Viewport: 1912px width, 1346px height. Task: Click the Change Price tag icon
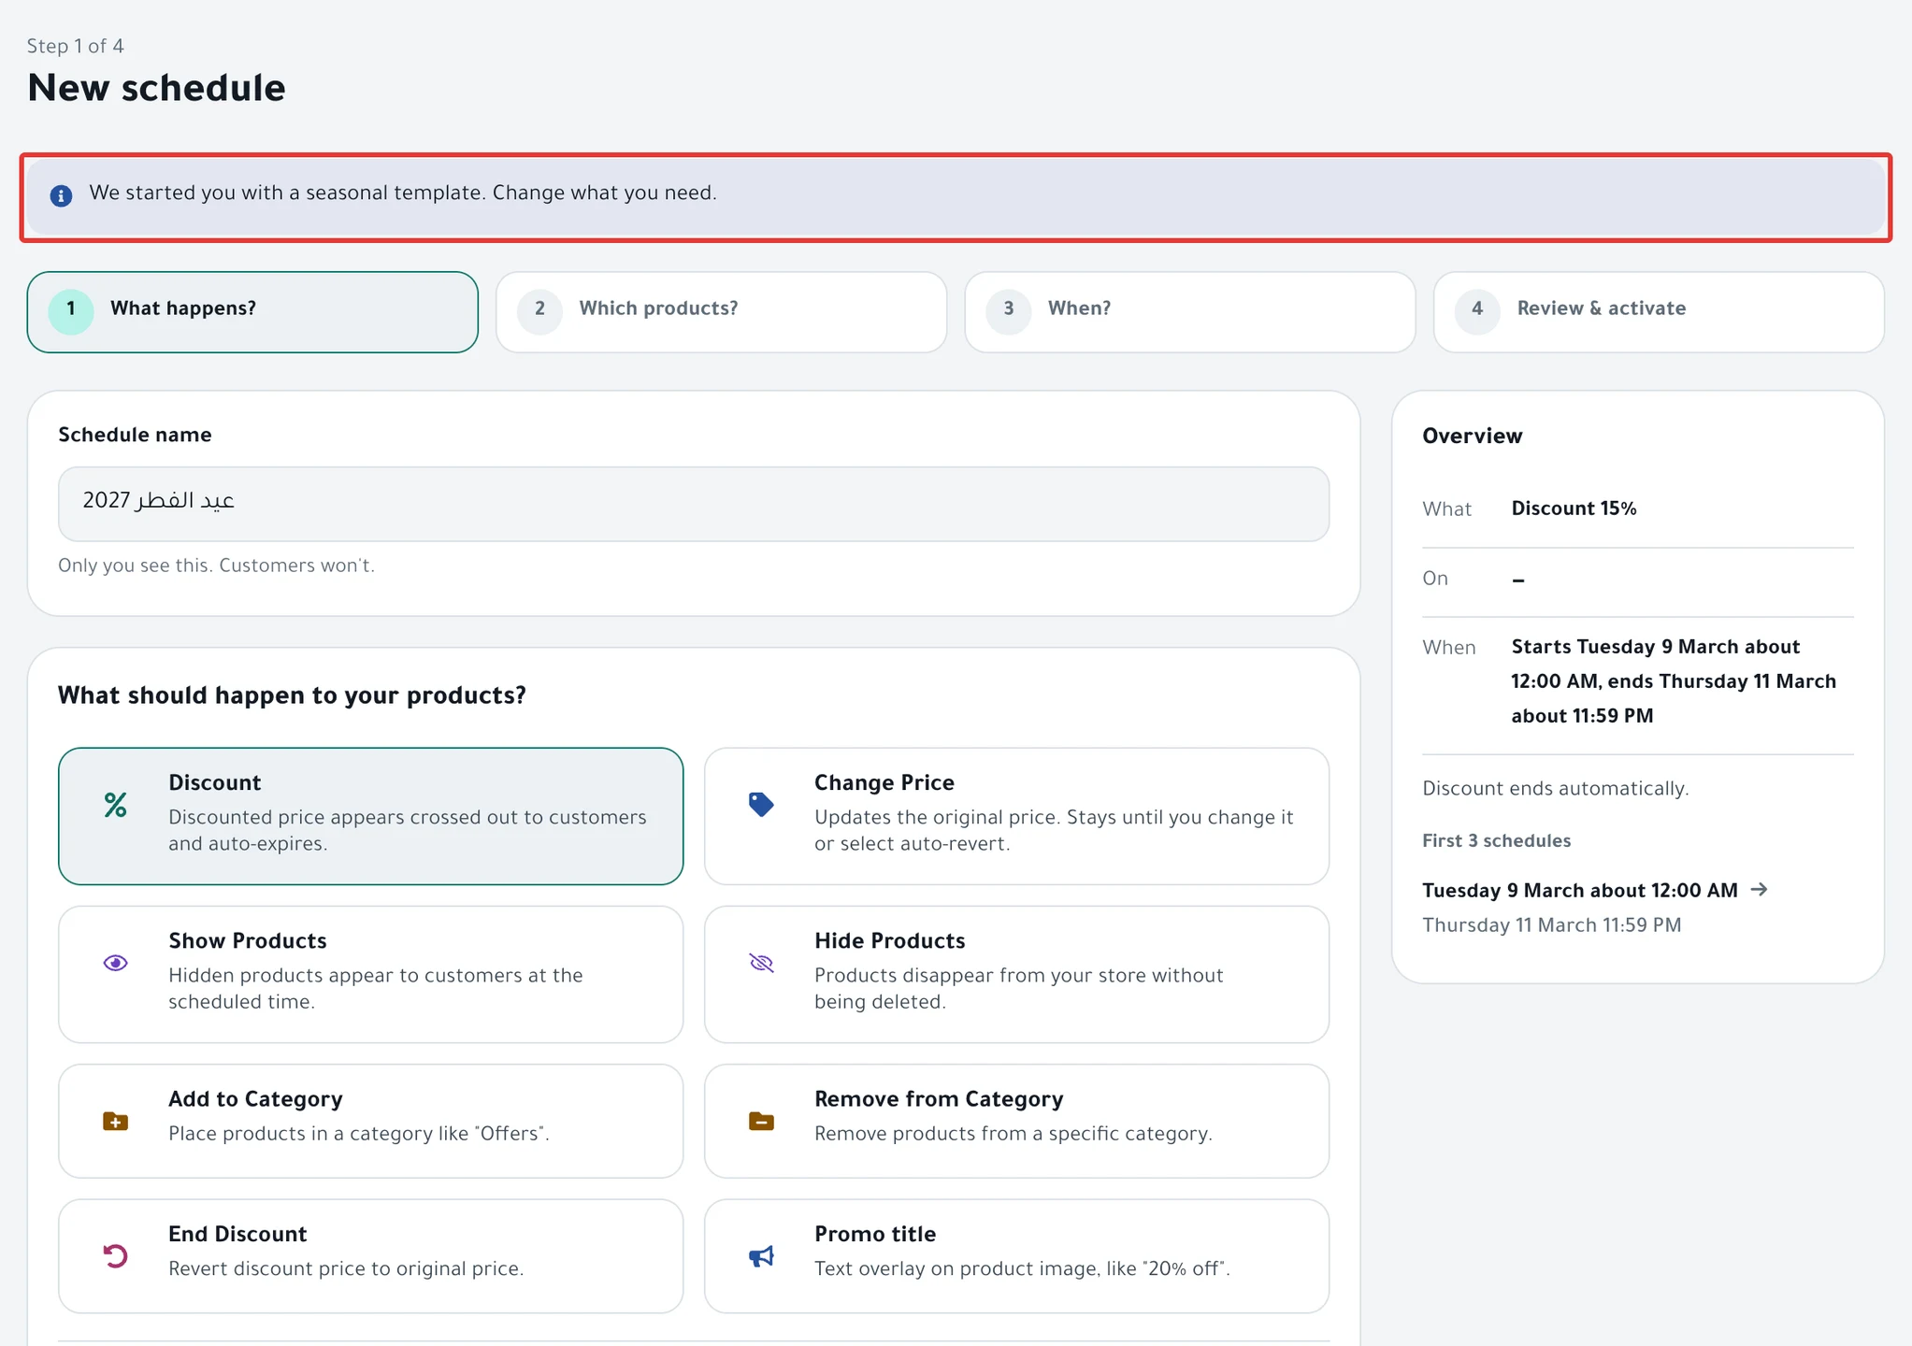coord(761,805)
